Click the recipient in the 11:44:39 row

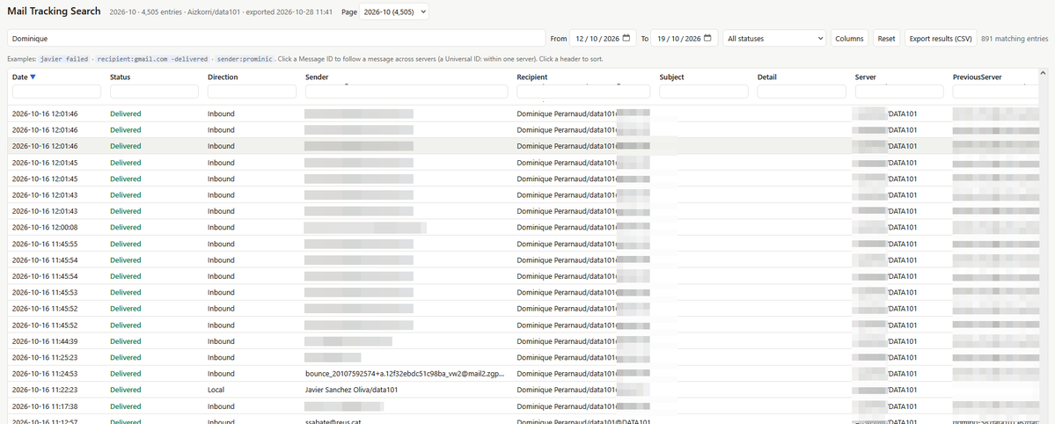(582, 341)
